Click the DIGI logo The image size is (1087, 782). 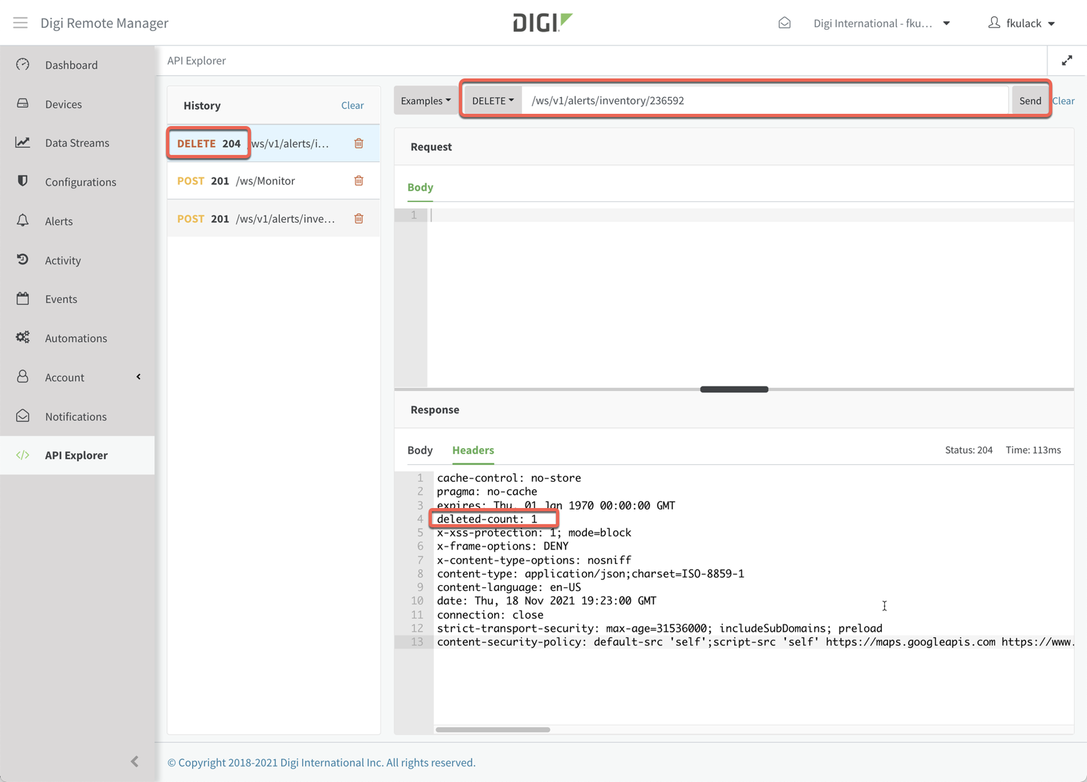click(543, 23)
